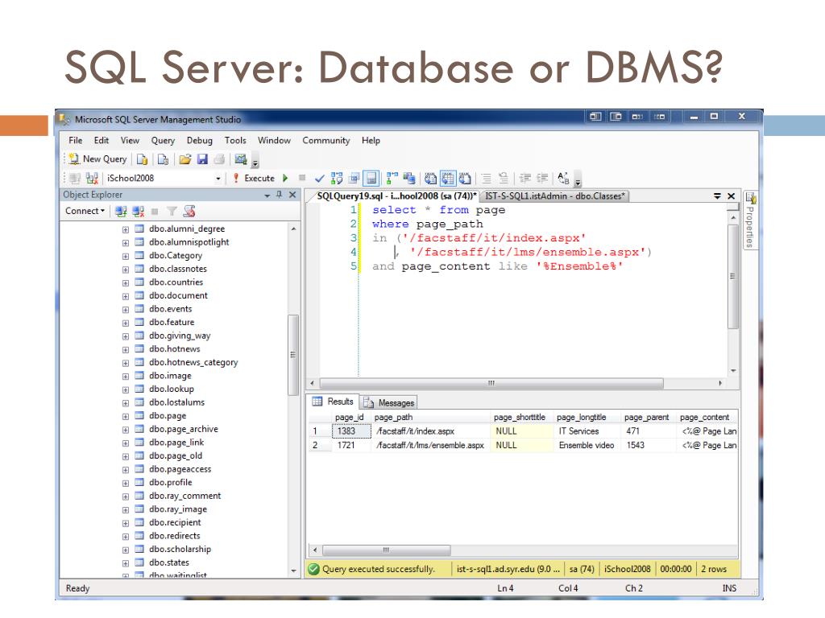
Task: Toggle Include Client Statistics
Action: (x=409, y=179)
